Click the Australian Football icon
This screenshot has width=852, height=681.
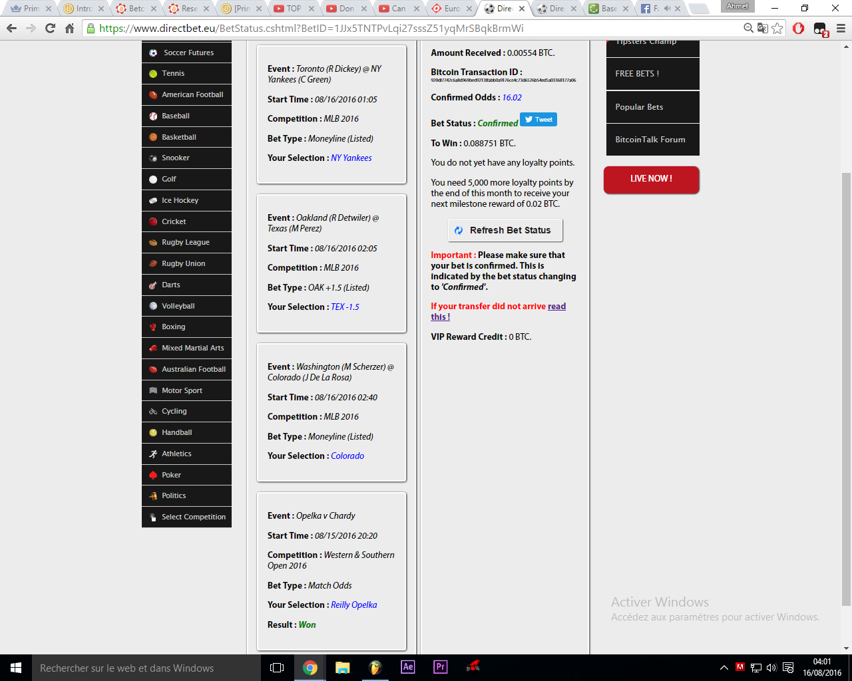pyautogui.click(x=153, y=370)
